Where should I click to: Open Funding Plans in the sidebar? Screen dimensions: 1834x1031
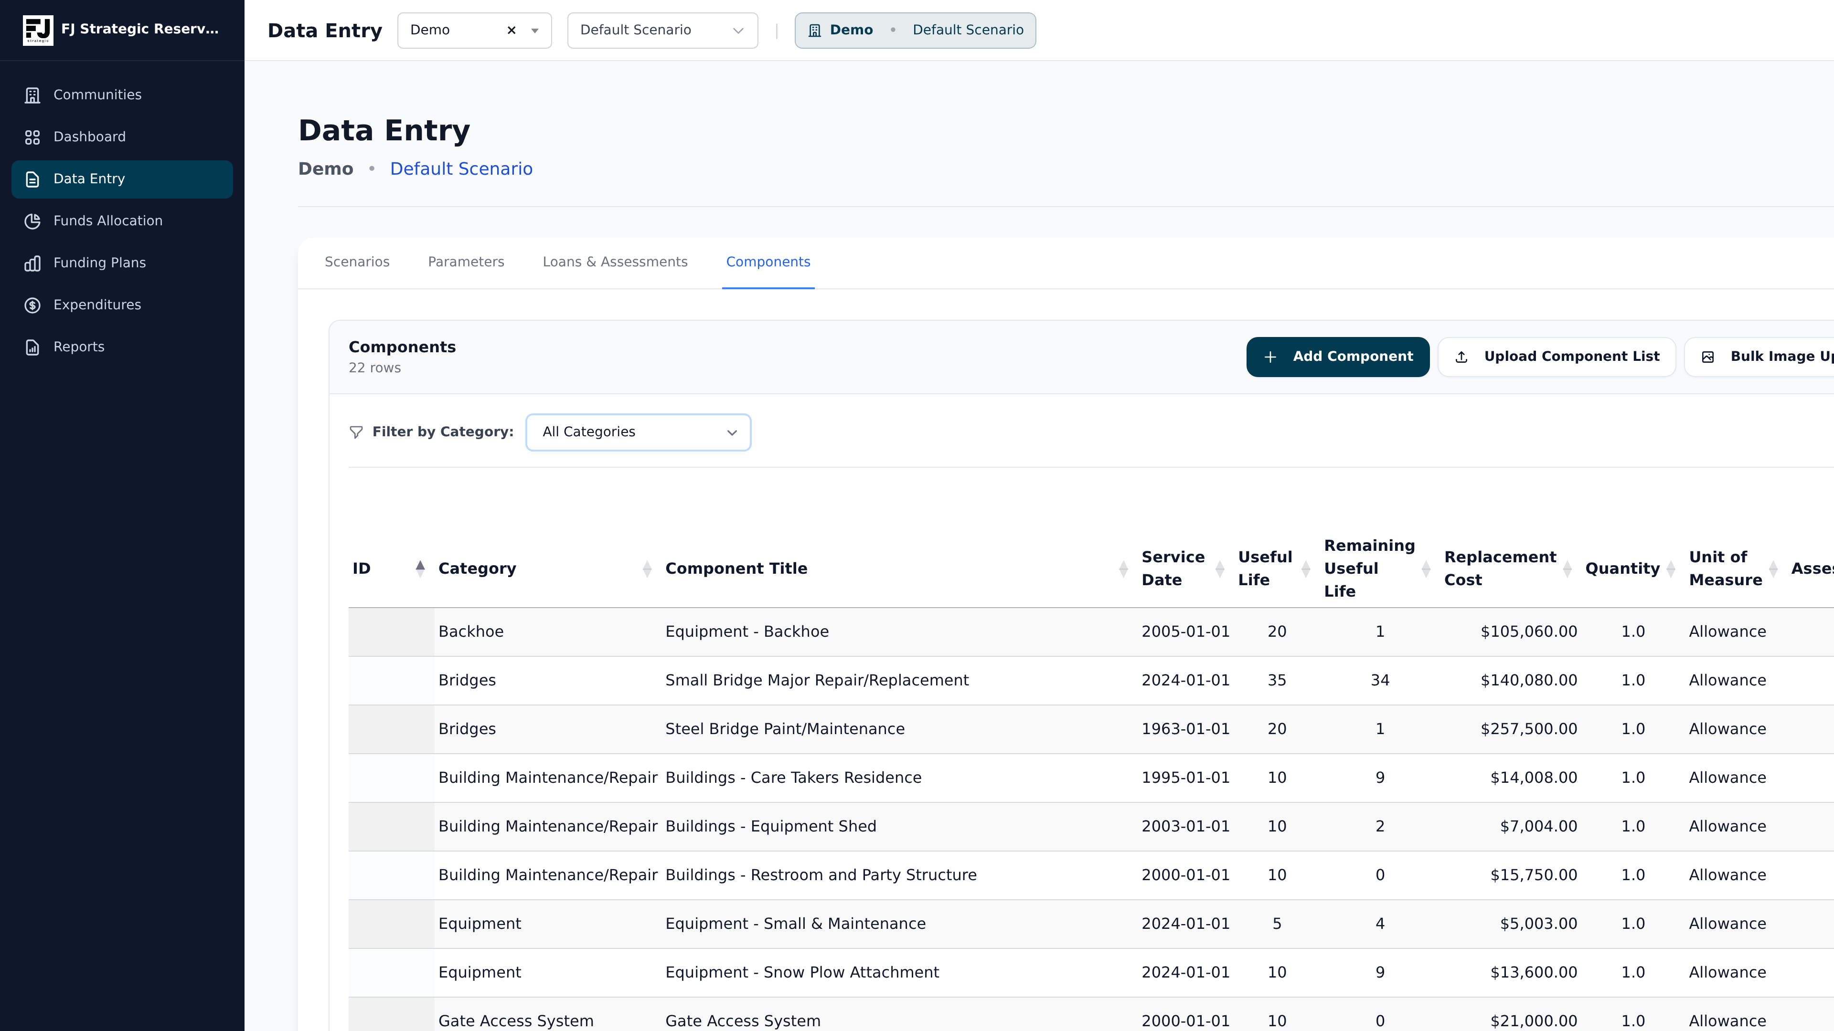click(x=122, y=263)
